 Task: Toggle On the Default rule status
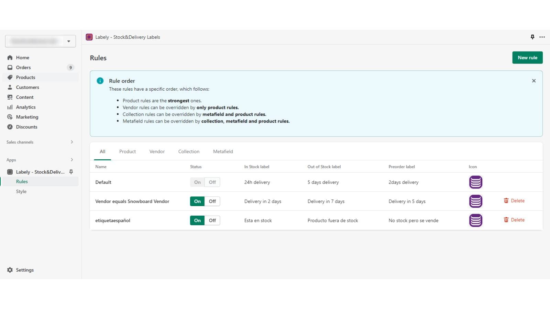(x=197, y=182)
